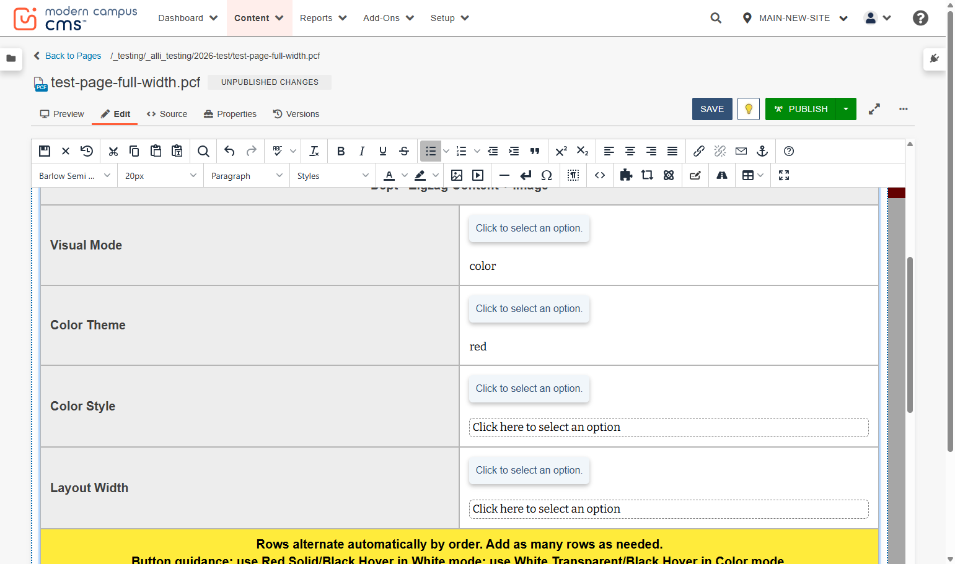Open the snippet puzzle-piece tool

pos(626,175)
